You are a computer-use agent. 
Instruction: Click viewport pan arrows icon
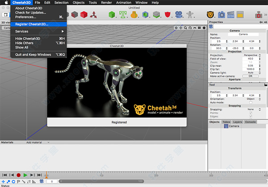tap(181, 28)
